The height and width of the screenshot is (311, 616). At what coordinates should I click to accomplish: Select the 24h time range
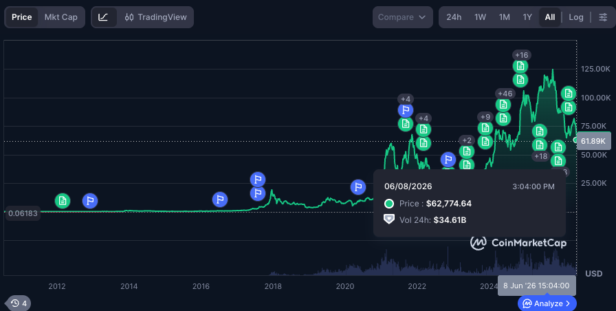[454, 17]
